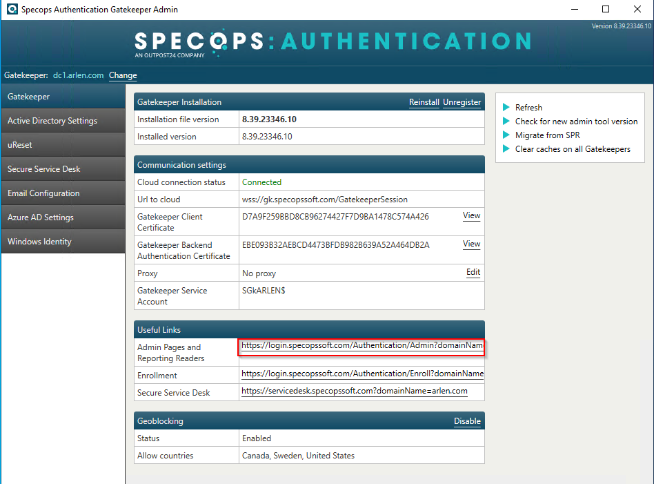Select Azure AD Settings
The image size is (654, 484).
click(x=63, y=217)
